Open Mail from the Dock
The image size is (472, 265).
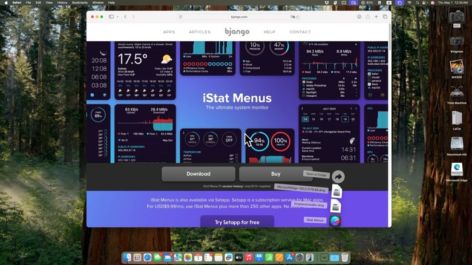tap(168, 258)
